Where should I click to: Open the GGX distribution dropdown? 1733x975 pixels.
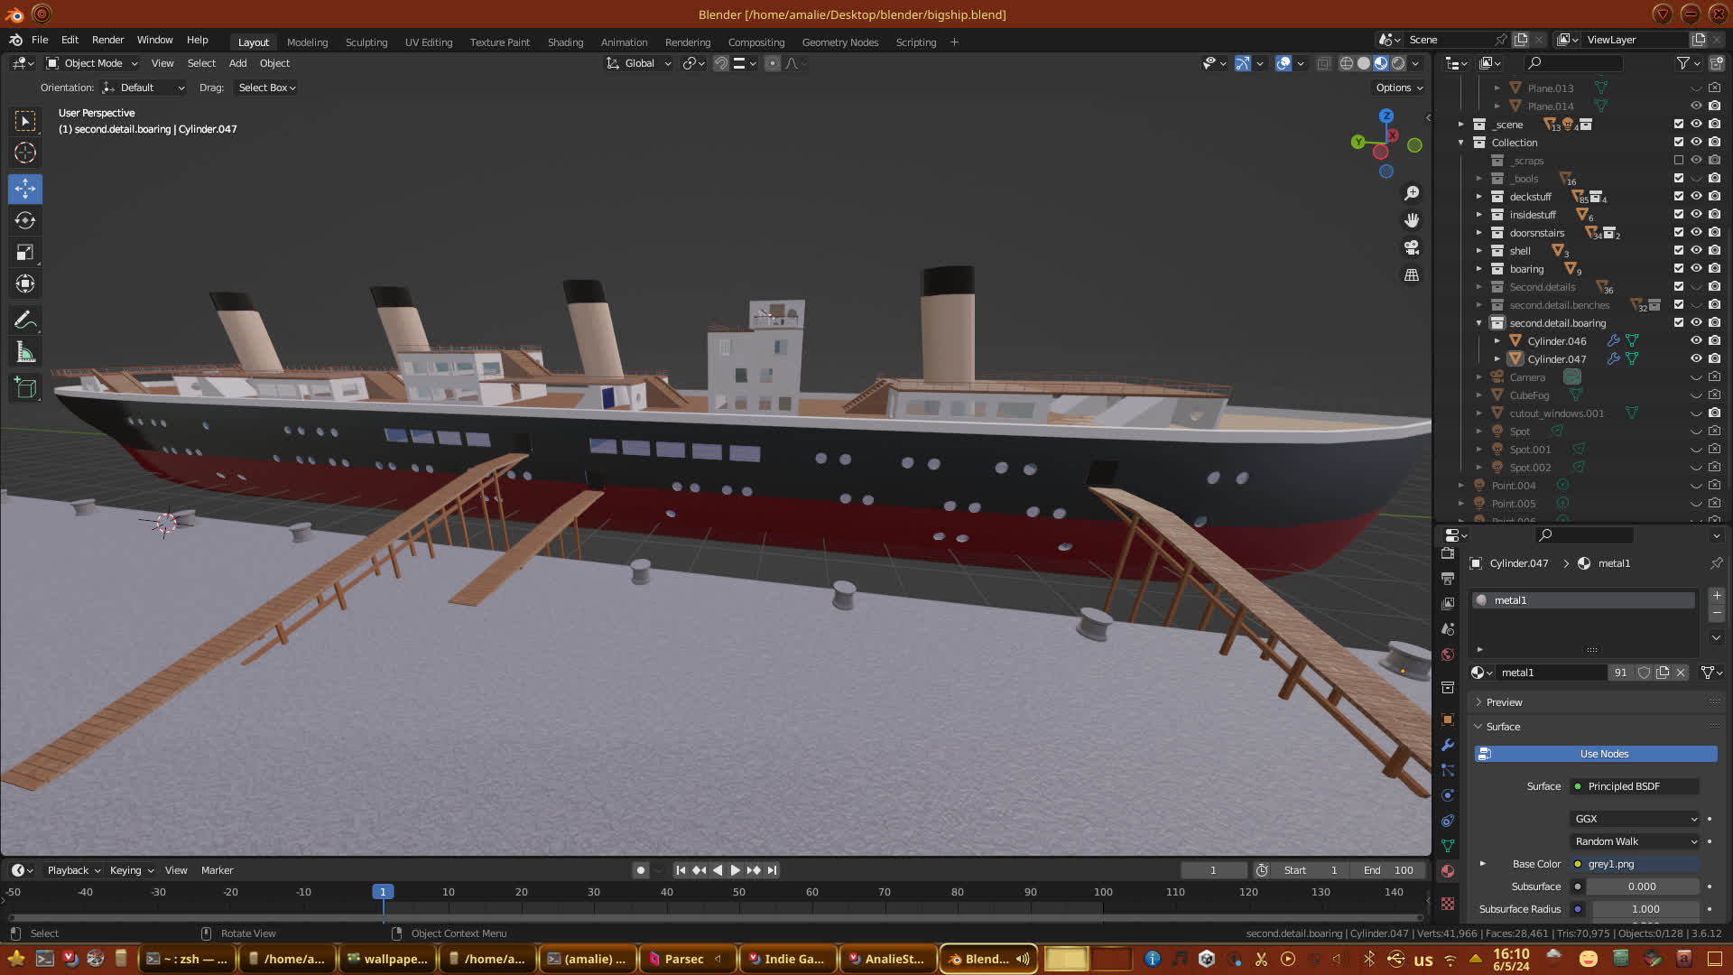click(1636, 819)
